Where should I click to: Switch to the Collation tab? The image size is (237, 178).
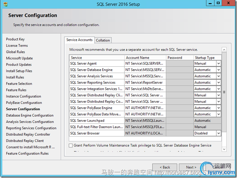[x=103, y=40]
